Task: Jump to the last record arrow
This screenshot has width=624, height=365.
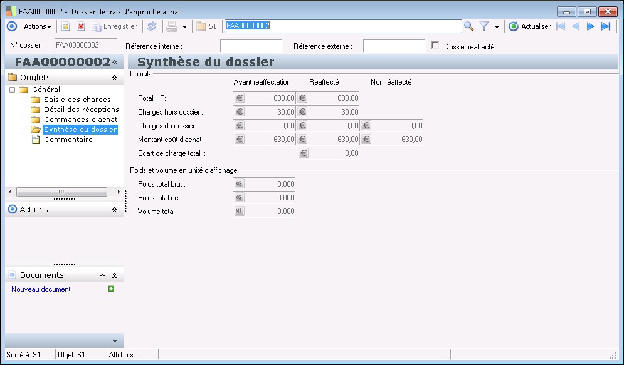Action: point(605,26)
